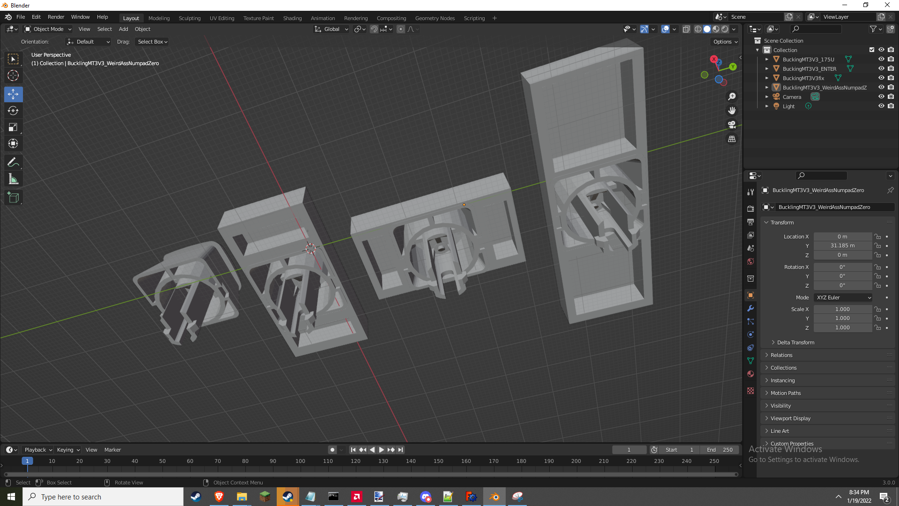Activate the Annotate pencil tool
Image resolution: width=899 pixels, height=506 pixels.
[13, 163]
